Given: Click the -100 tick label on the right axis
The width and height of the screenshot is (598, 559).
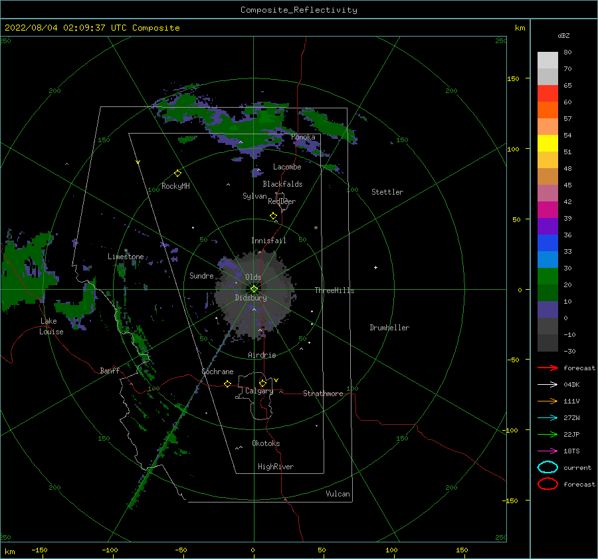Looking at the screenshot, I should pos(510,430).
